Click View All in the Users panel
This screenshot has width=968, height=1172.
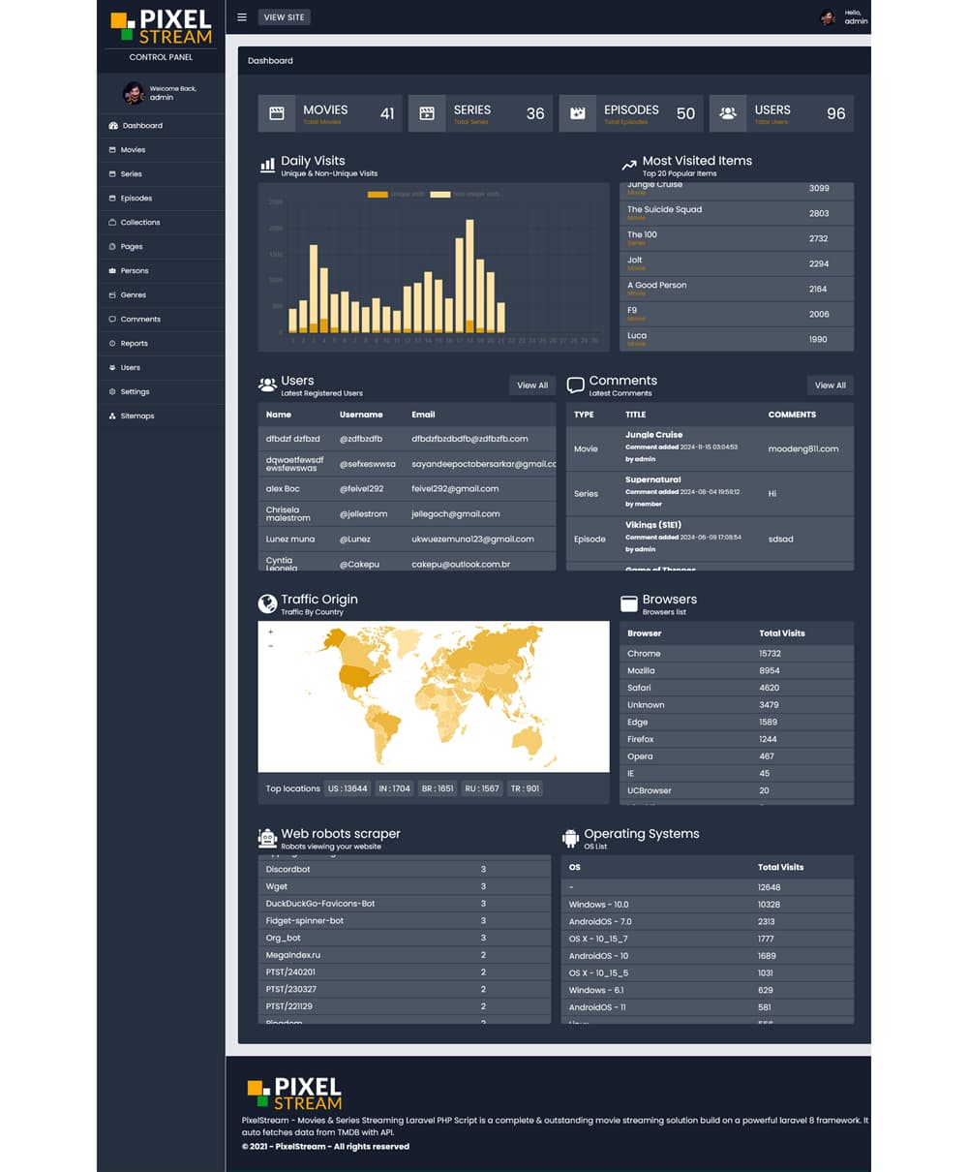pos(532,386)
